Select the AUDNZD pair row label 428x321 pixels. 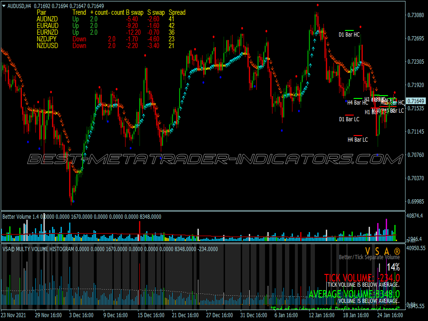(x=47, y=19)
